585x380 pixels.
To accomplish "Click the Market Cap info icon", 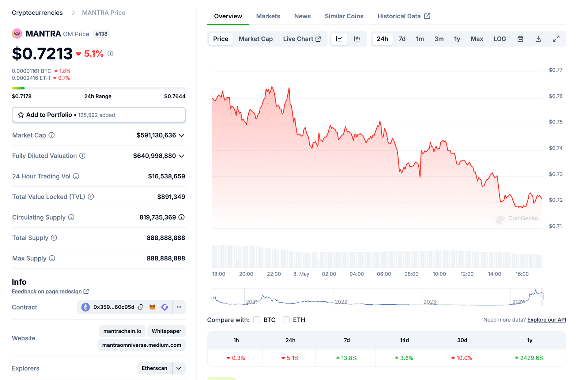I will pyautogui.click(x=52, y=135).
